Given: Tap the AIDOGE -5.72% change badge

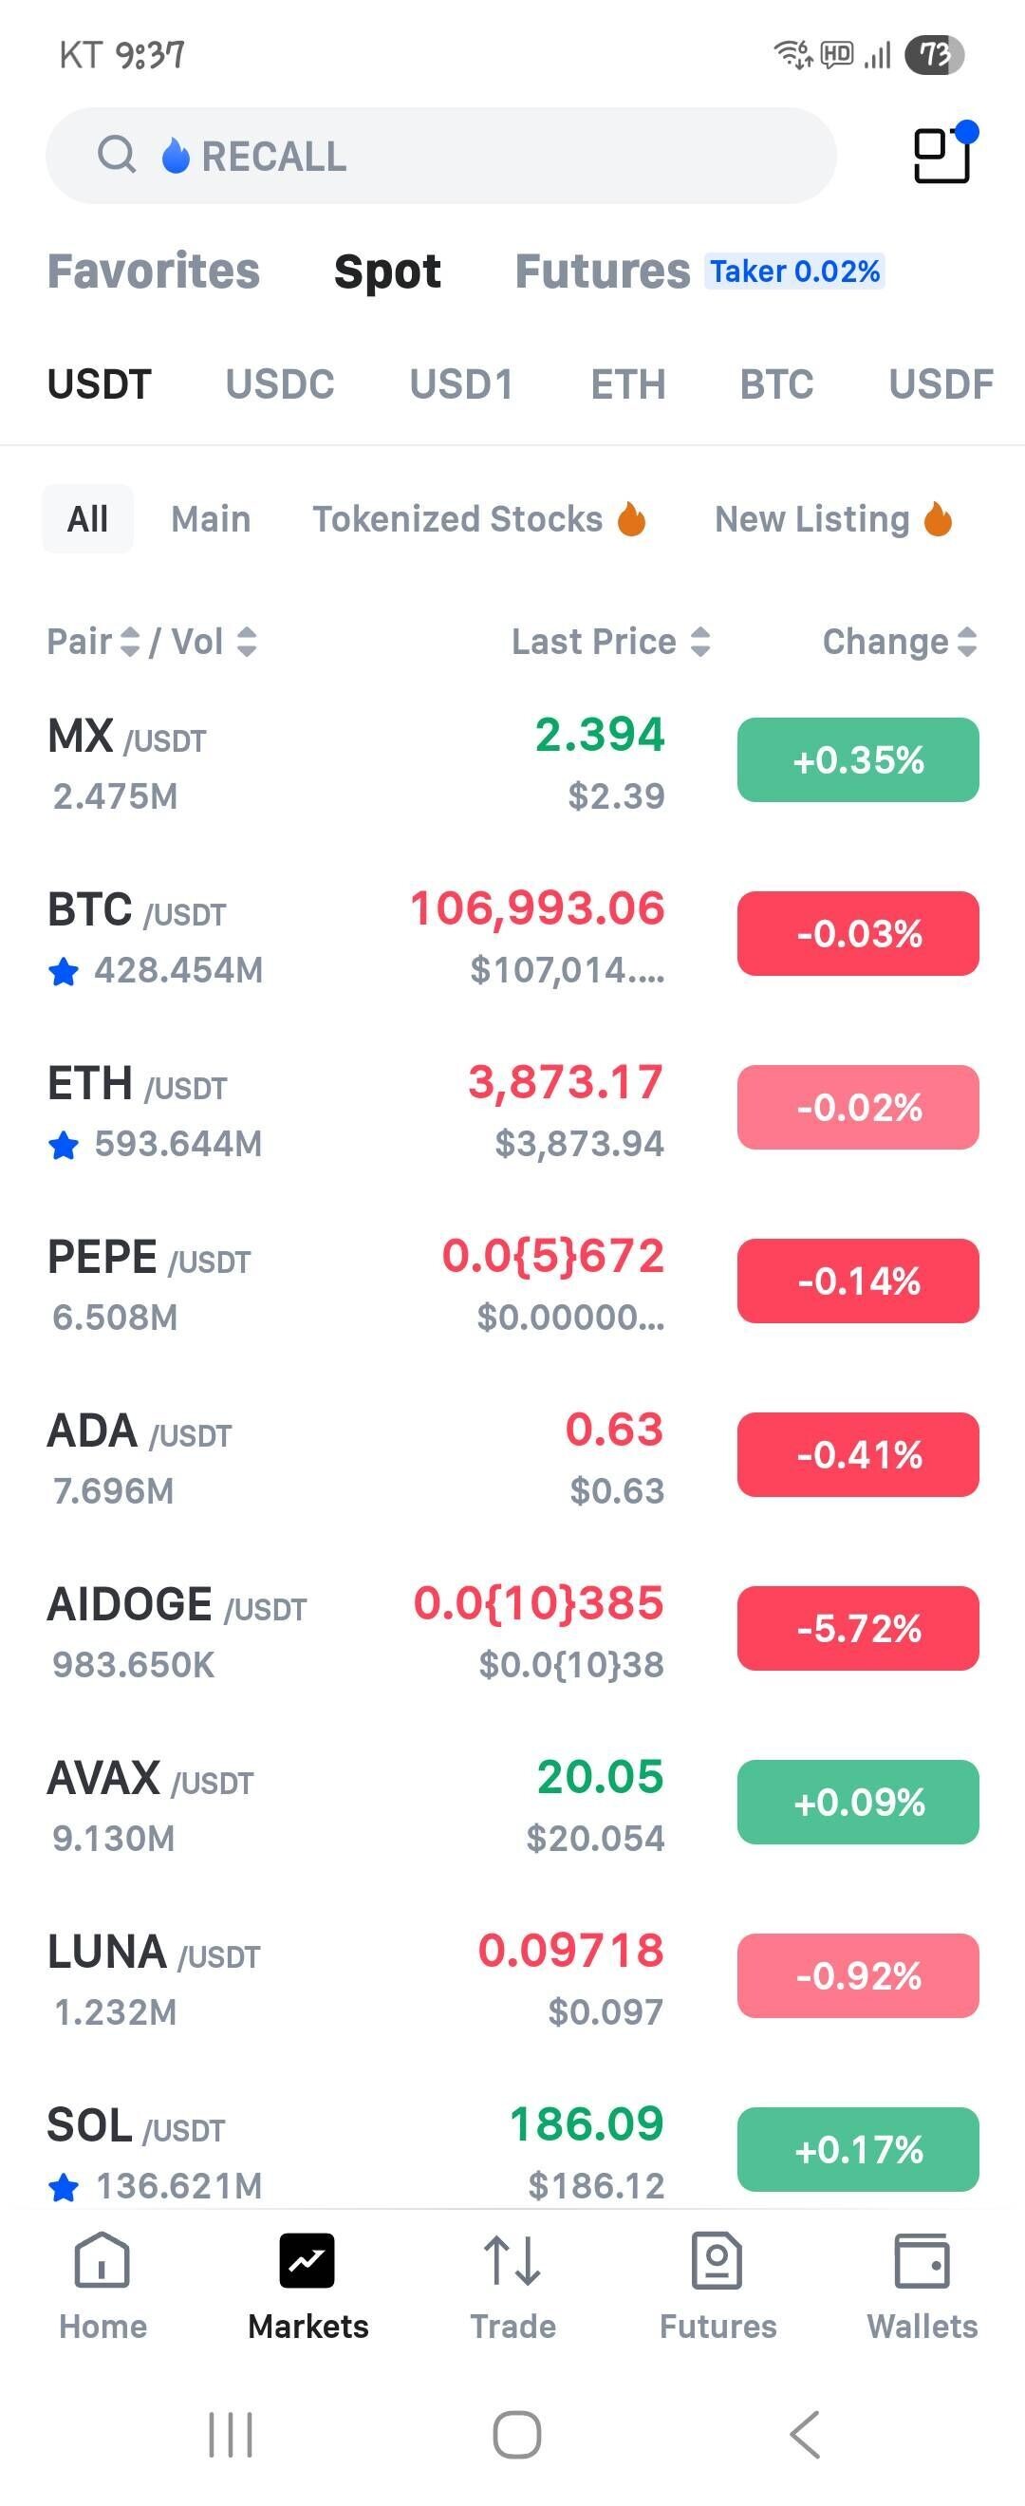Looking at the screenshot, I should point(858,1629).
